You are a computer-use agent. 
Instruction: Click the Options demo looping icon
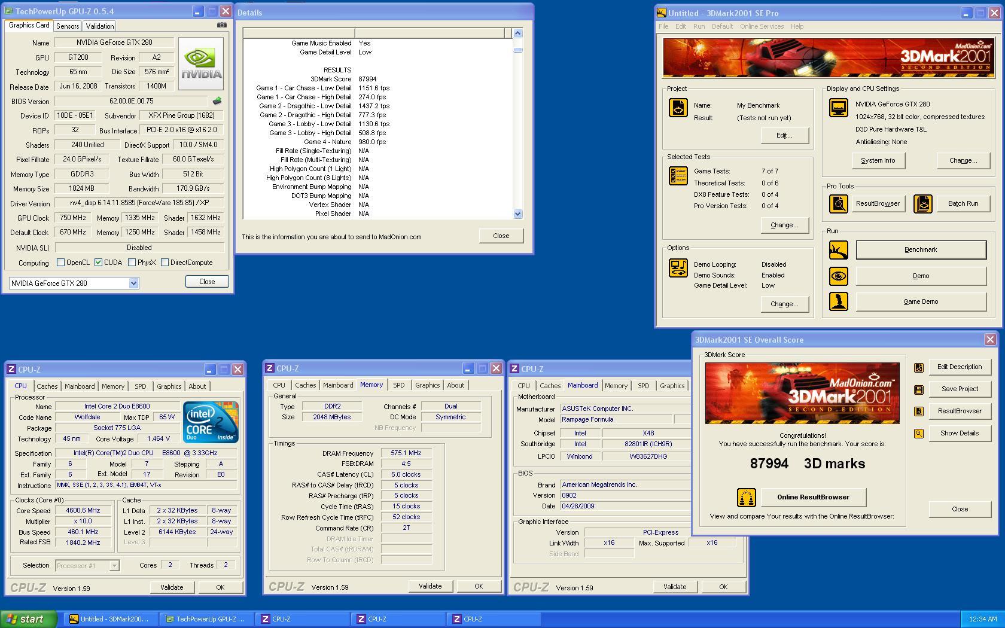(x=678, y=268)
